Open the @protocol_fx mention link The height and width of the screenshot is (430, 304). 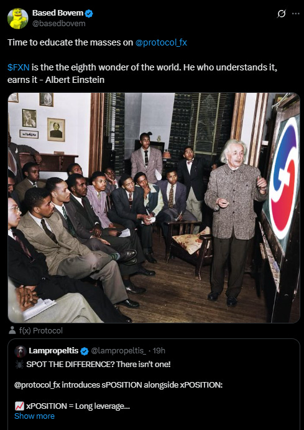[161, 42]
